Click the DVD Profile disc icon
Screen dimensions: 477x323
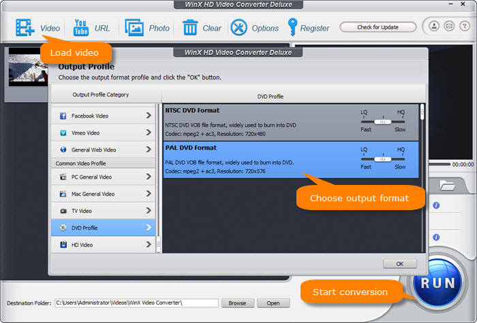(x=63, y=228)
